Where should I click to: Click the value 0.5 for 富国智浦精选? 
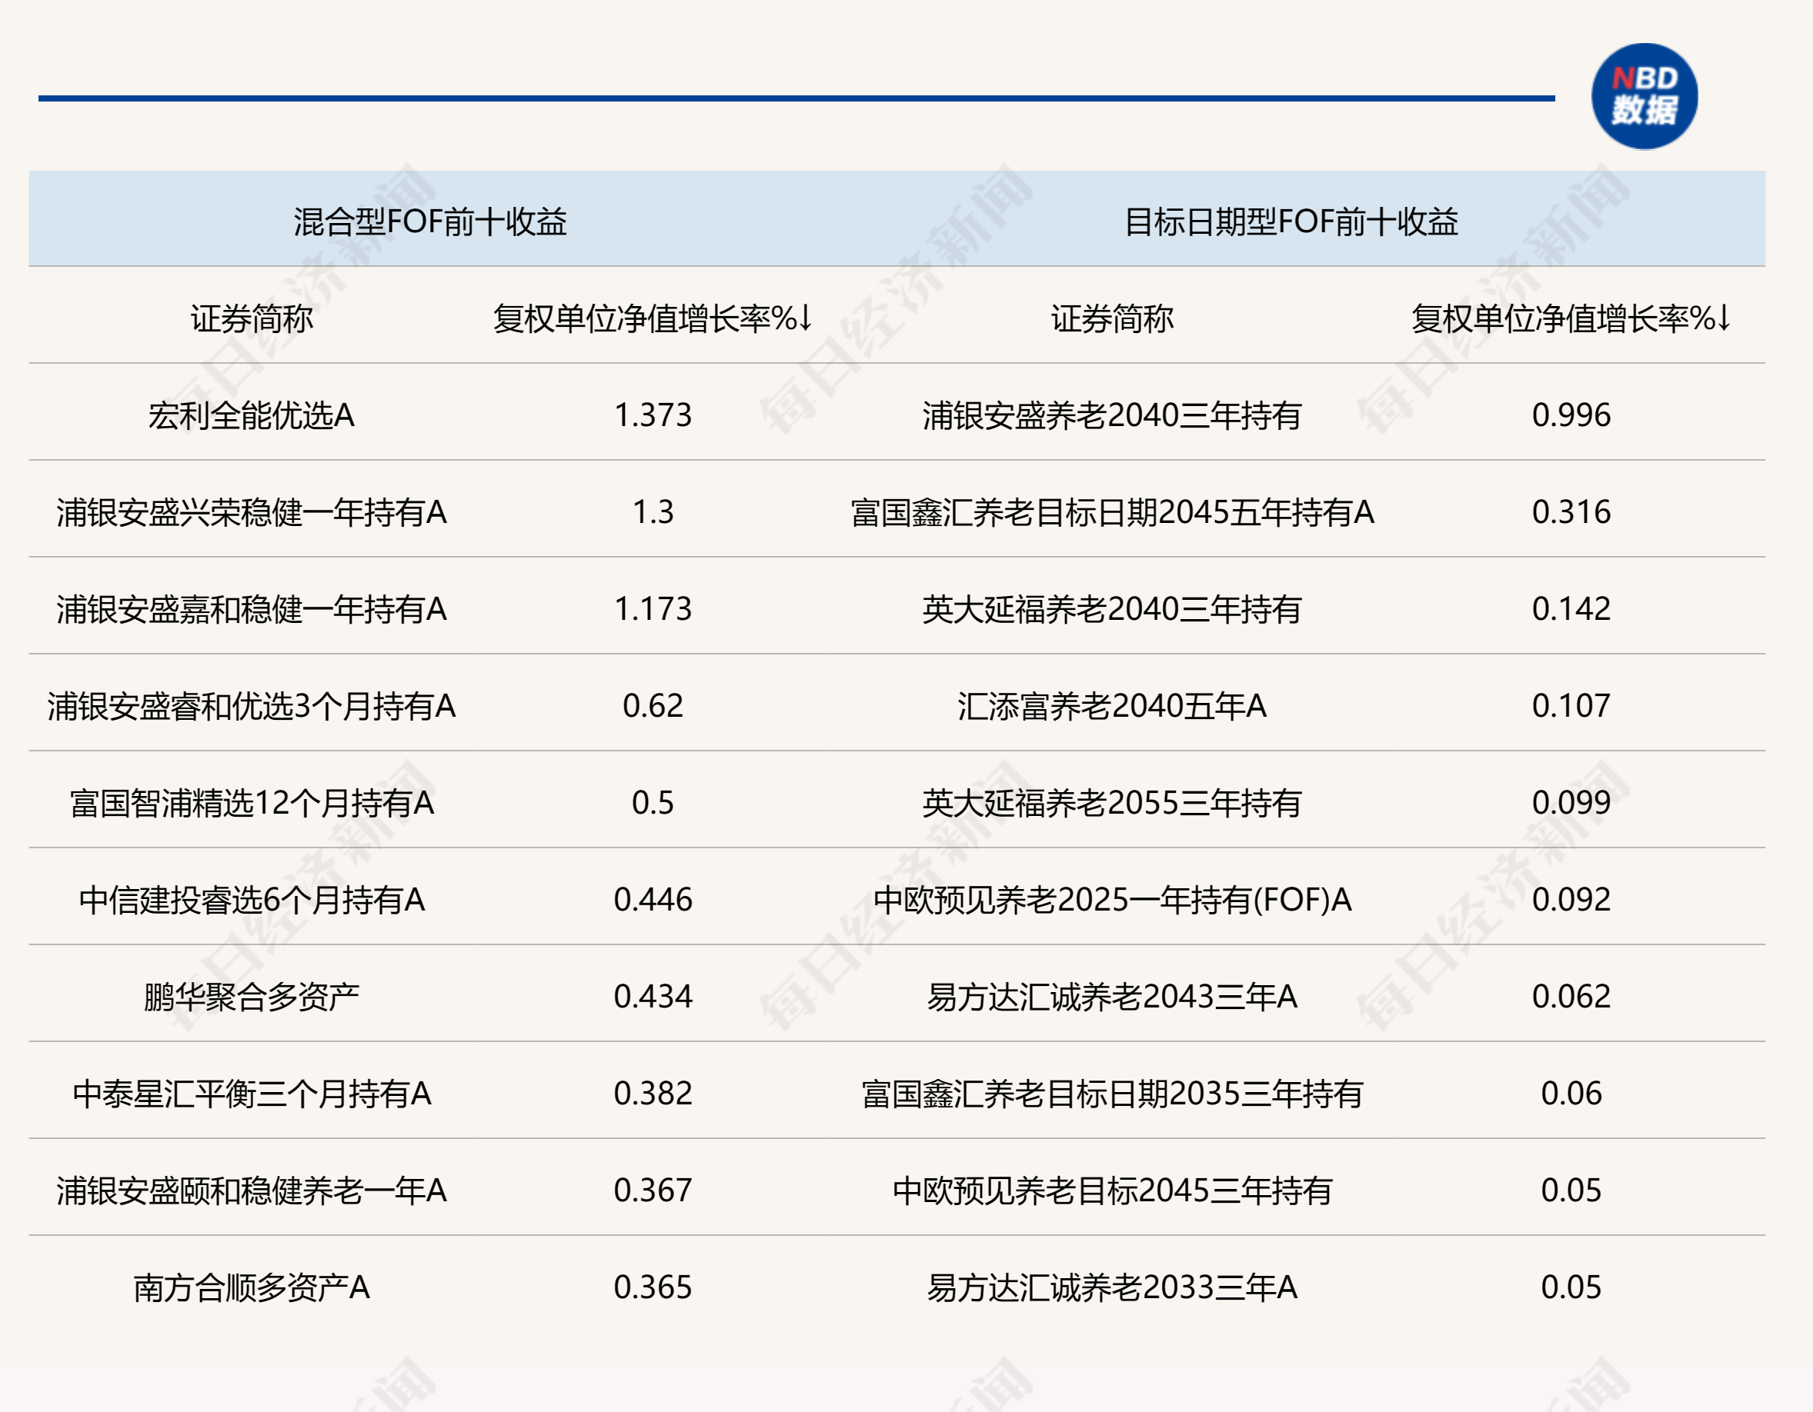[x=653, y=803]
